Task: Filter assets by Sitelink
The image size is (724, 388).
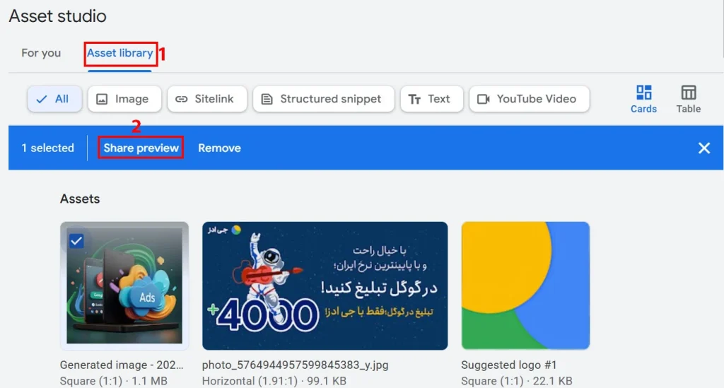Action: [207, 99]
